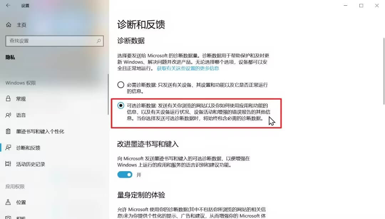Open the 获取有关这些设置的更多信息 link
The image size is (385, 219).
188,68
